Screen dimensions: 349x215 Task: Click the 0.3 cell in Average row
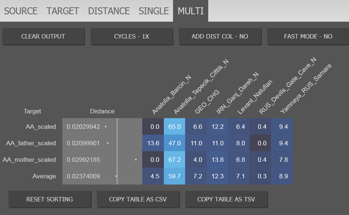(x=260, y=176)
